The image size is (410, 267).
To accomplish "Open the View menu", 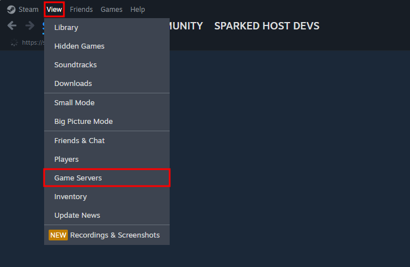I will coord(54,10).
